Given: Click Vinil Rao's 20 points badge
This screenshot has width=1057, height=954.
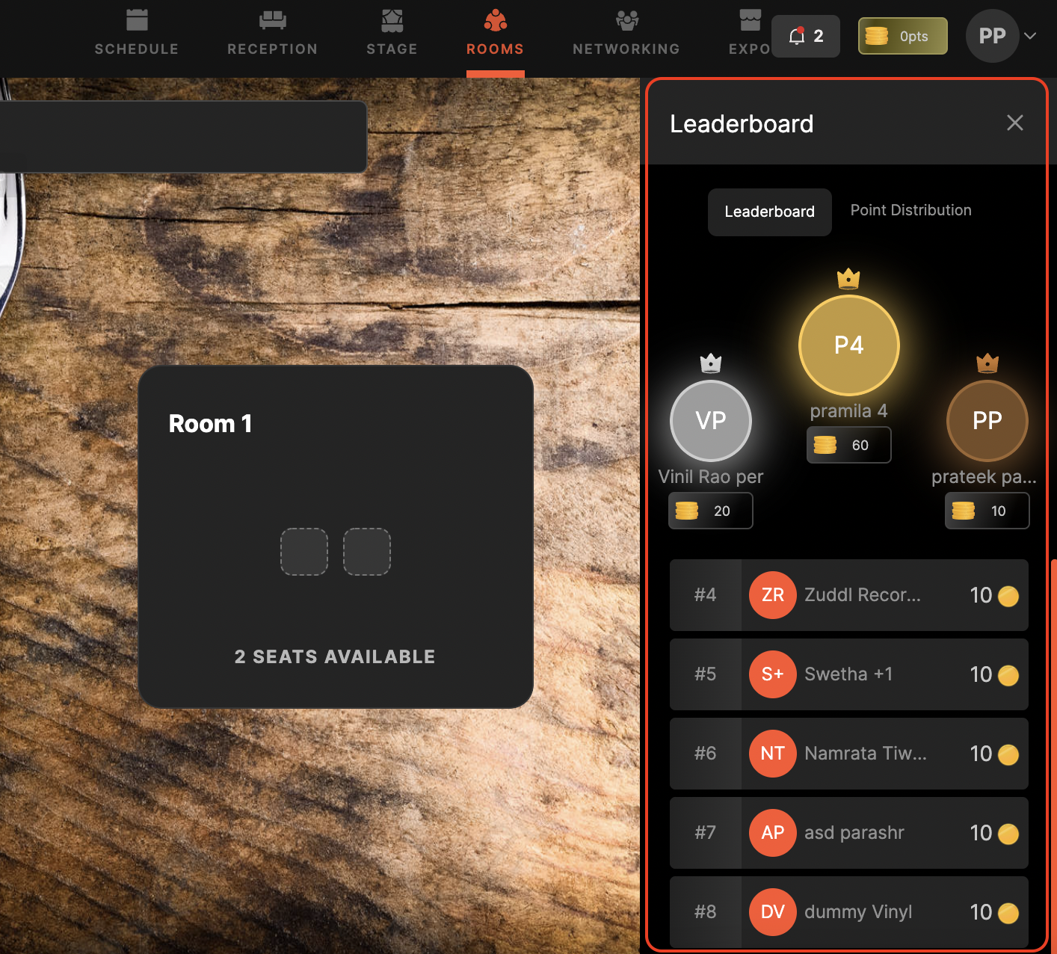Looking at the screenshot, I should [711, 511].
